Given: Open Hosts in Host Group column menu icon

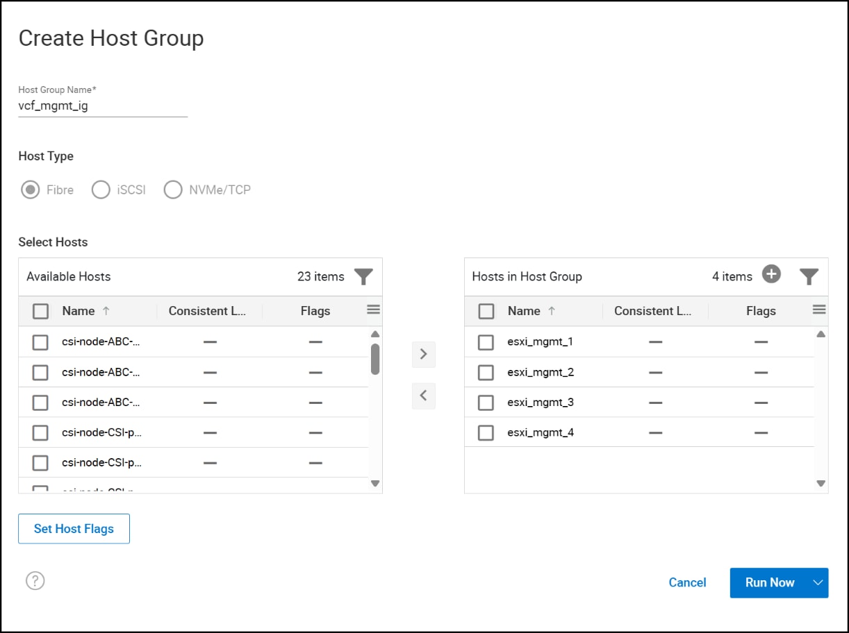Looking at the screenshot, I should pos(819,310).
